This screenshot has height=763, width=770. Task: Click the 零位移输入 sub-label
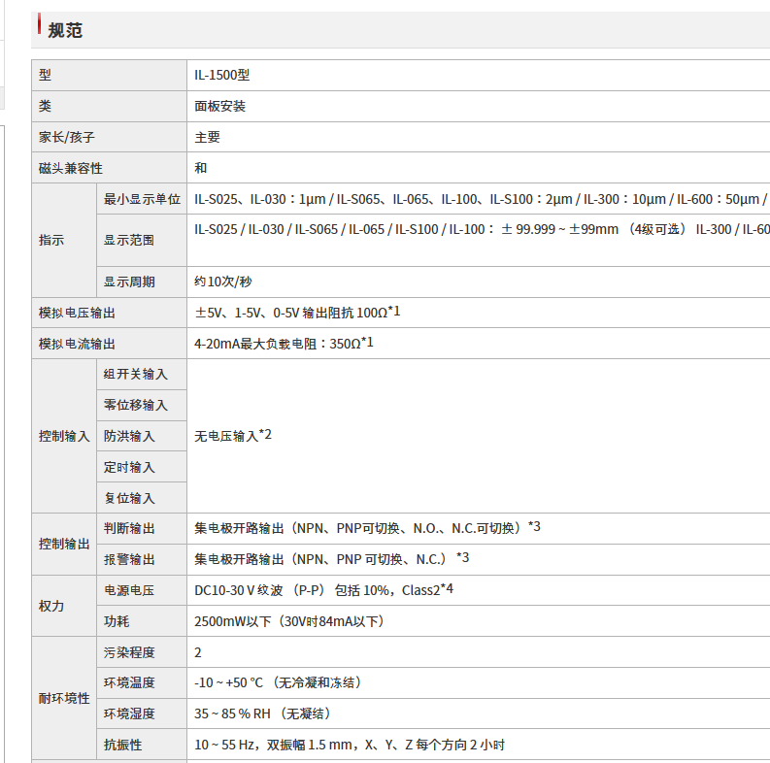click(136, 405)
